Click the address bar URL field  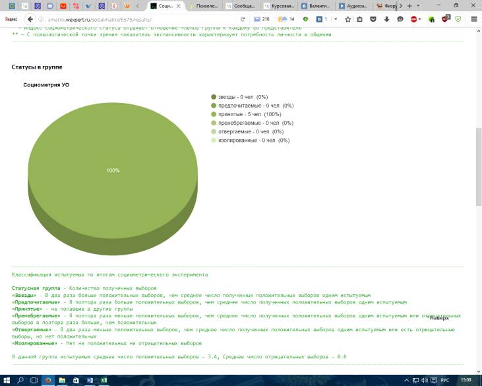(x=132, y=19)
